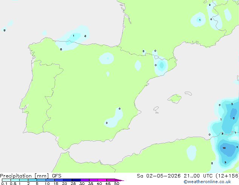
Task: Click the legend scale label '40'
Action: tap(99, 183)
